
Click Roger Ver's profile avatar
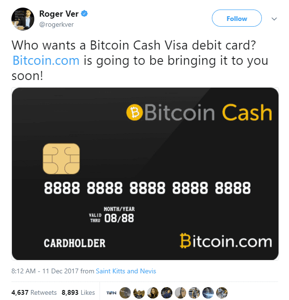[x=23, y=19]
